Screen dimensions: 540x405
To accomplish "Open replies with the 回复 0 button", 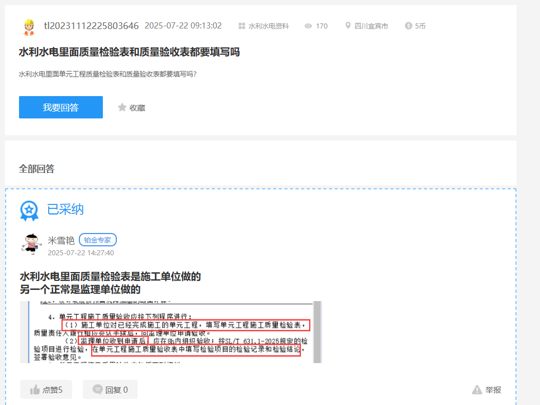I will click(110, 389).
